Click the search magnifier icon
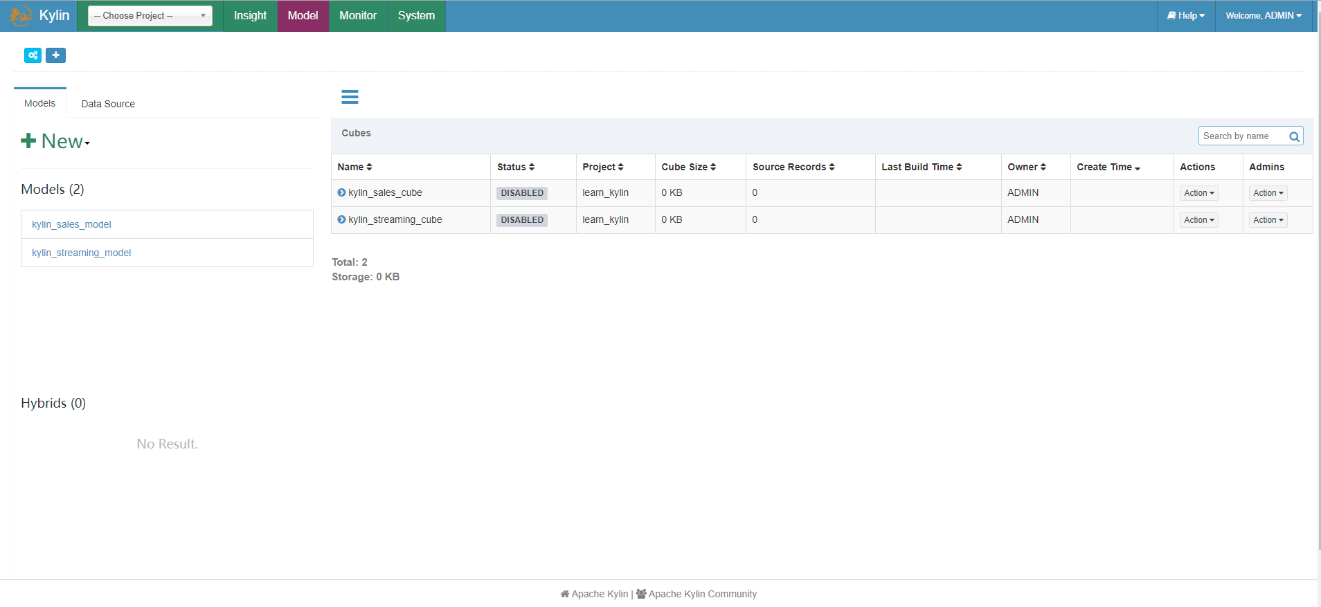The width and height of the screenshot is (1321, 607). (x=1294, y=136)
